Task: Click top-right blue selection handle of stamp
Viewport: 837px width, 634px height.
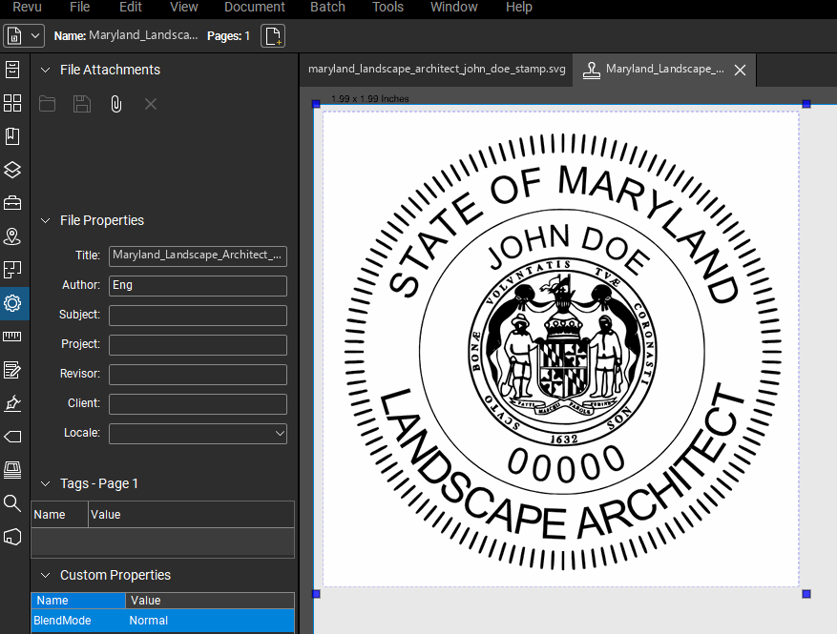Action: (x=806, y=104)
